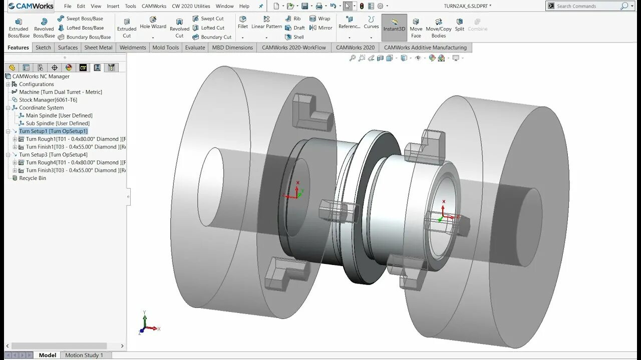The height and width of the screenshot is (360, 641).
Task: Click the Rebuild traffic light icon
Action: (362, 6)
